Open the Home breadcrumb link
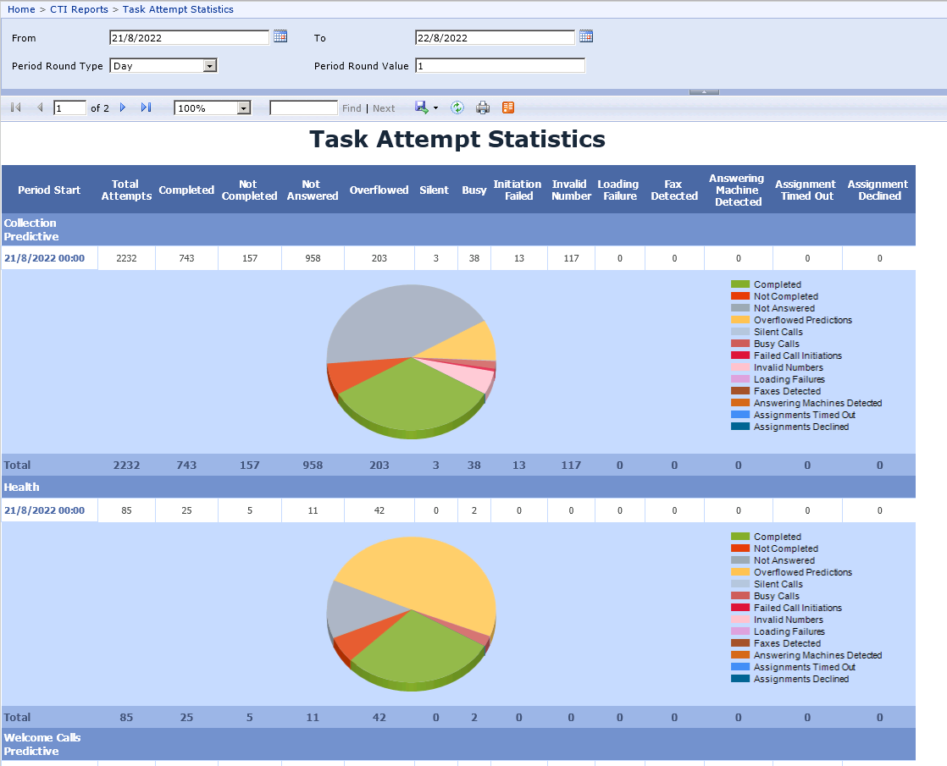 click(x=19, y=9)
